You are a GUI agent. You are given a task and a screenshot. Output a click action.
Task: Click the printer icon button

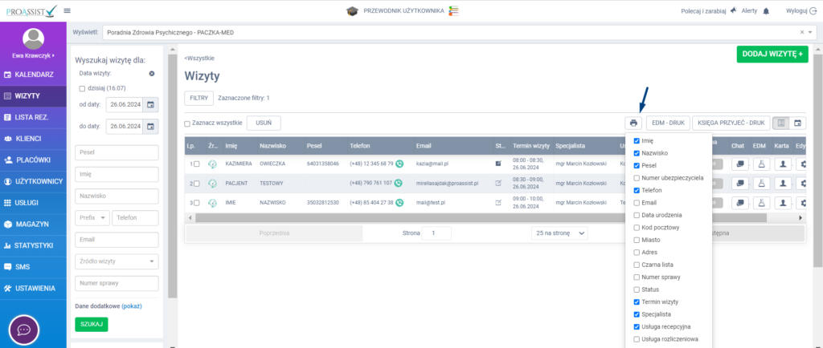coord(633,123)
